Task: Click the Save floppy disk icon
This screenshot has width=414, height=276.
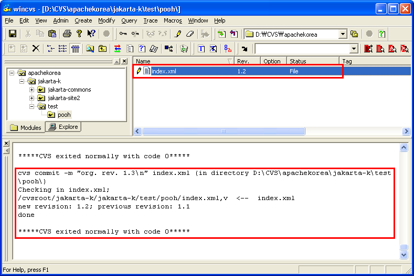Action: 13,34
